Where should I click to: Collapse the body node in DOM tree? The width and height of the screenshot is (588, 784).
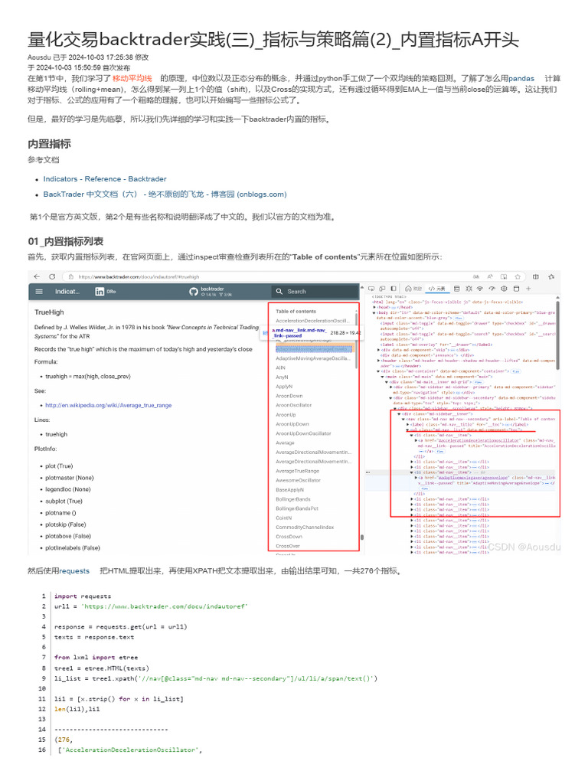pyautogui.click(x=374, y=312)
